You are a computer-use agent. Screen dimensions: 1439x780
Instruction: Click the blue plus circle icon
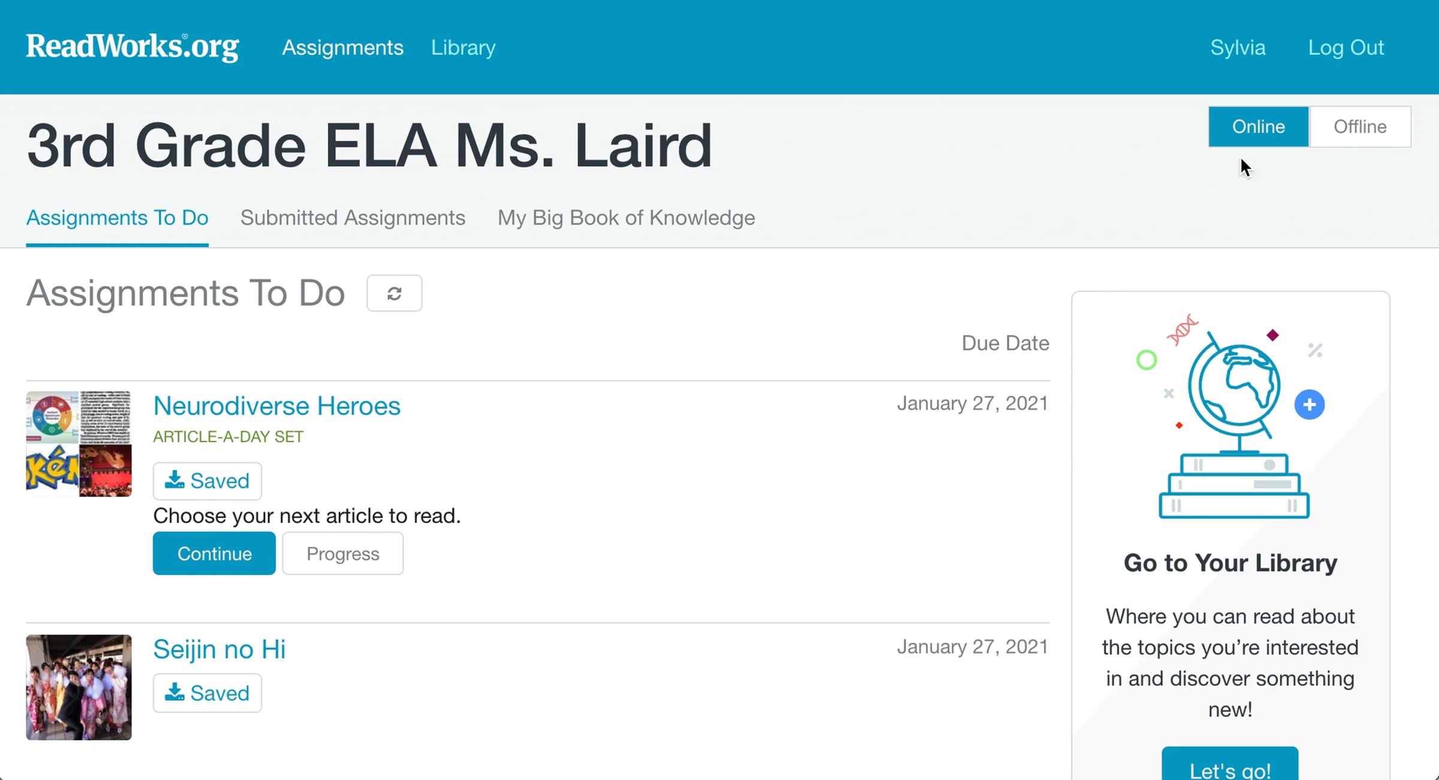pyautogui.click(x=1309, y=405)
